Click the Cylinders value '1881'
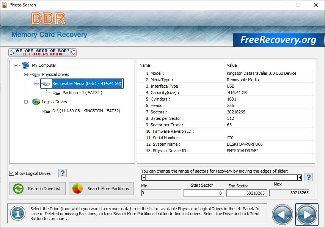Viewport: 325px width, 228px height. (232, 99)
